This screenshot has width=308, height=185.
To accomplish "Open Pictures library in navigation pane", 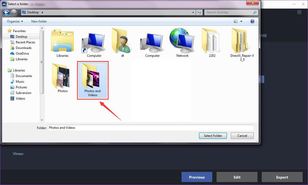I will click(21, 87).
